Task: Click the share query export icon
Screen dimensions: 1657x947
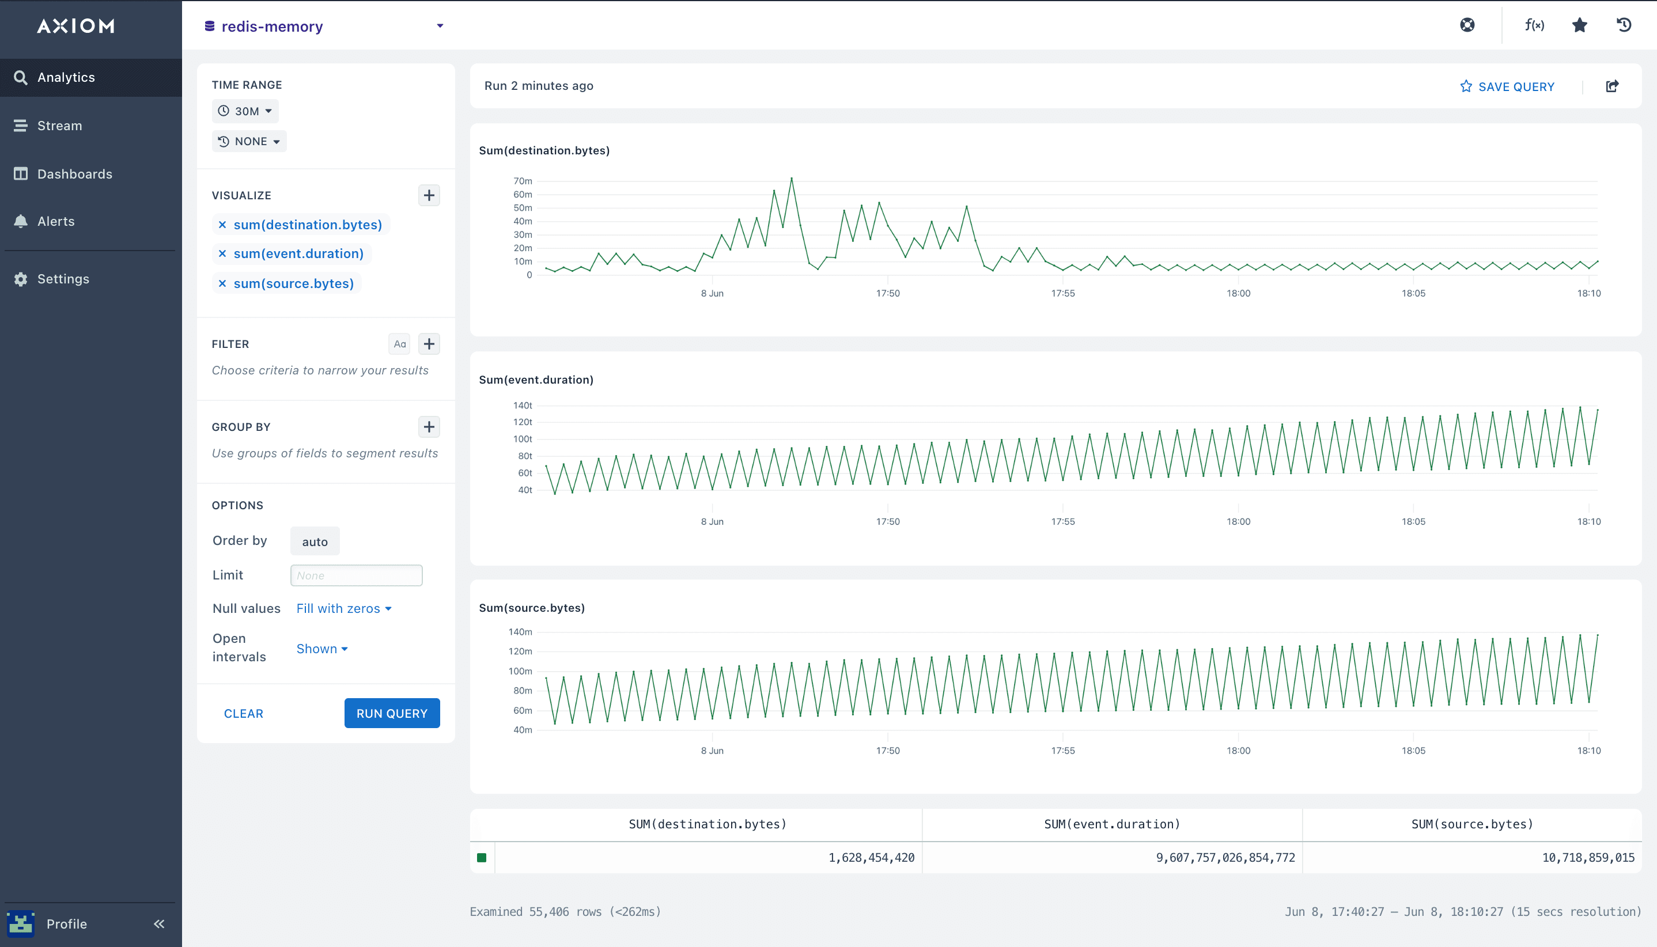Action: pos(1612,86)
